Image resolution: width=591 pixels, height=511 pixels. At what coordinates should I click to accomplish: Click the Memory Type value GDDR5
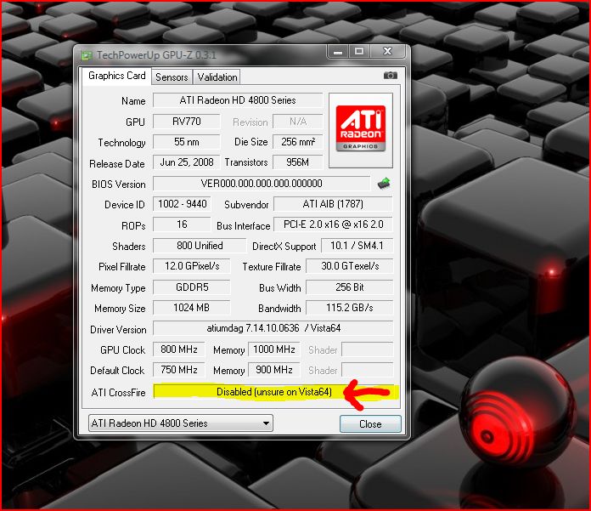coord(191,287)
